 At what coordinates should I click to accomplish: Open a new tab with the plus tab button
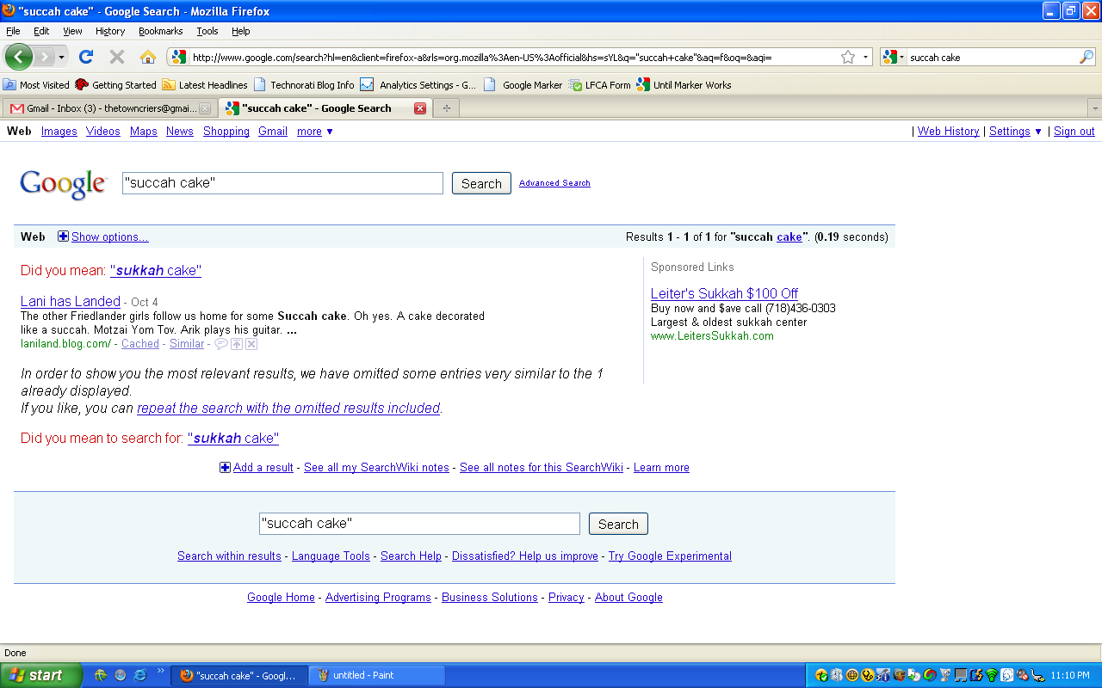446,108
